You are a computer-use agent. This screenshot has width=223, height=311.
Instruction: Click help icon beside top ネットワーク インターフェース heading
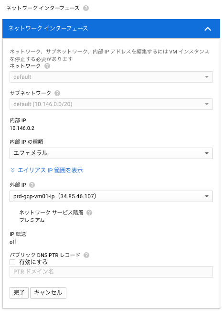click(86, 8)
